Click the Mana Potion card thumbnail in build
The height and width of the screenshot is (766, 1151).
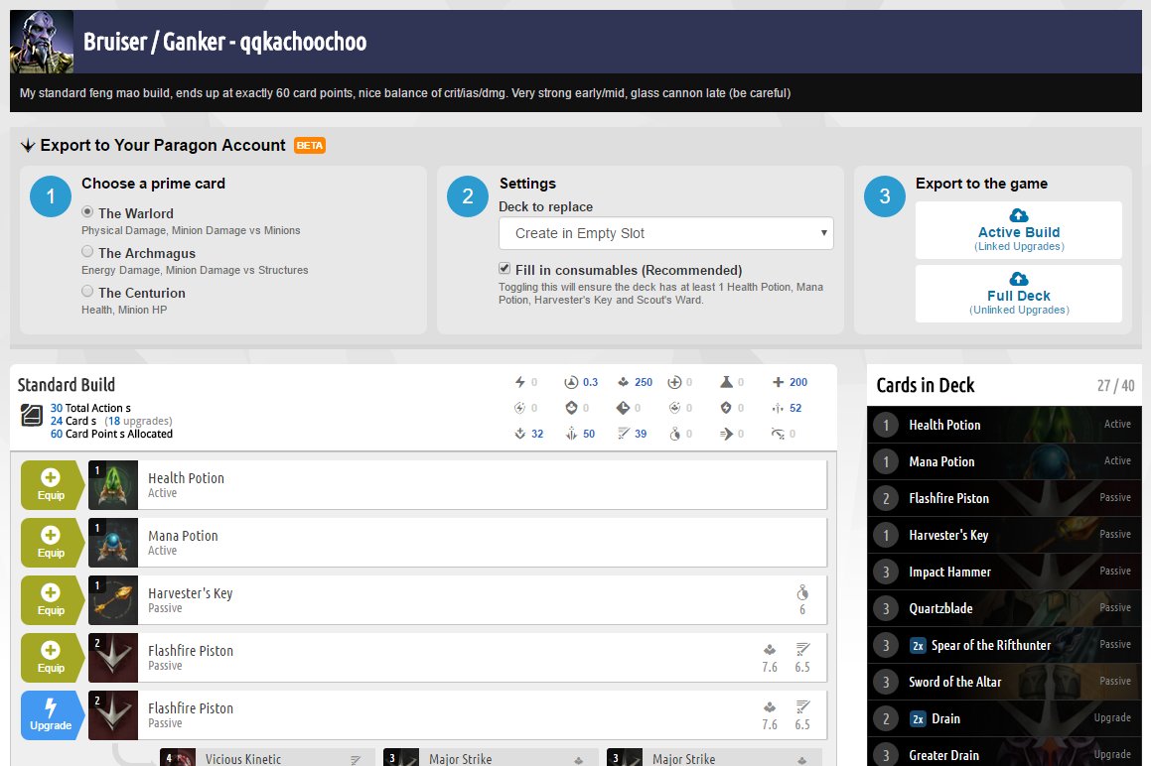[x=113, y=542]
